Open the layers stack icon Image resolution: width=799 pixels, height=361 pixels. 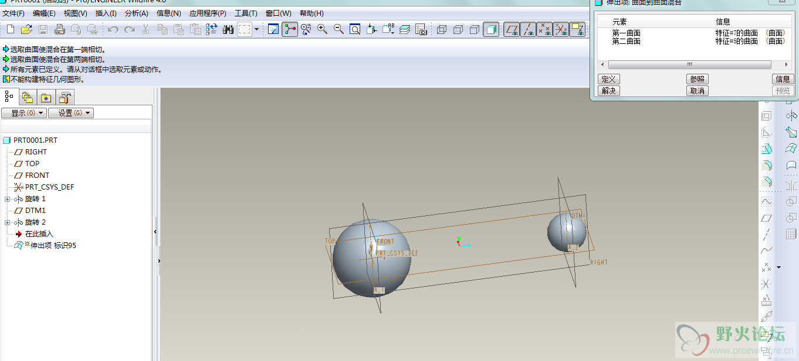pyautogui.click(x=404, y=29)
